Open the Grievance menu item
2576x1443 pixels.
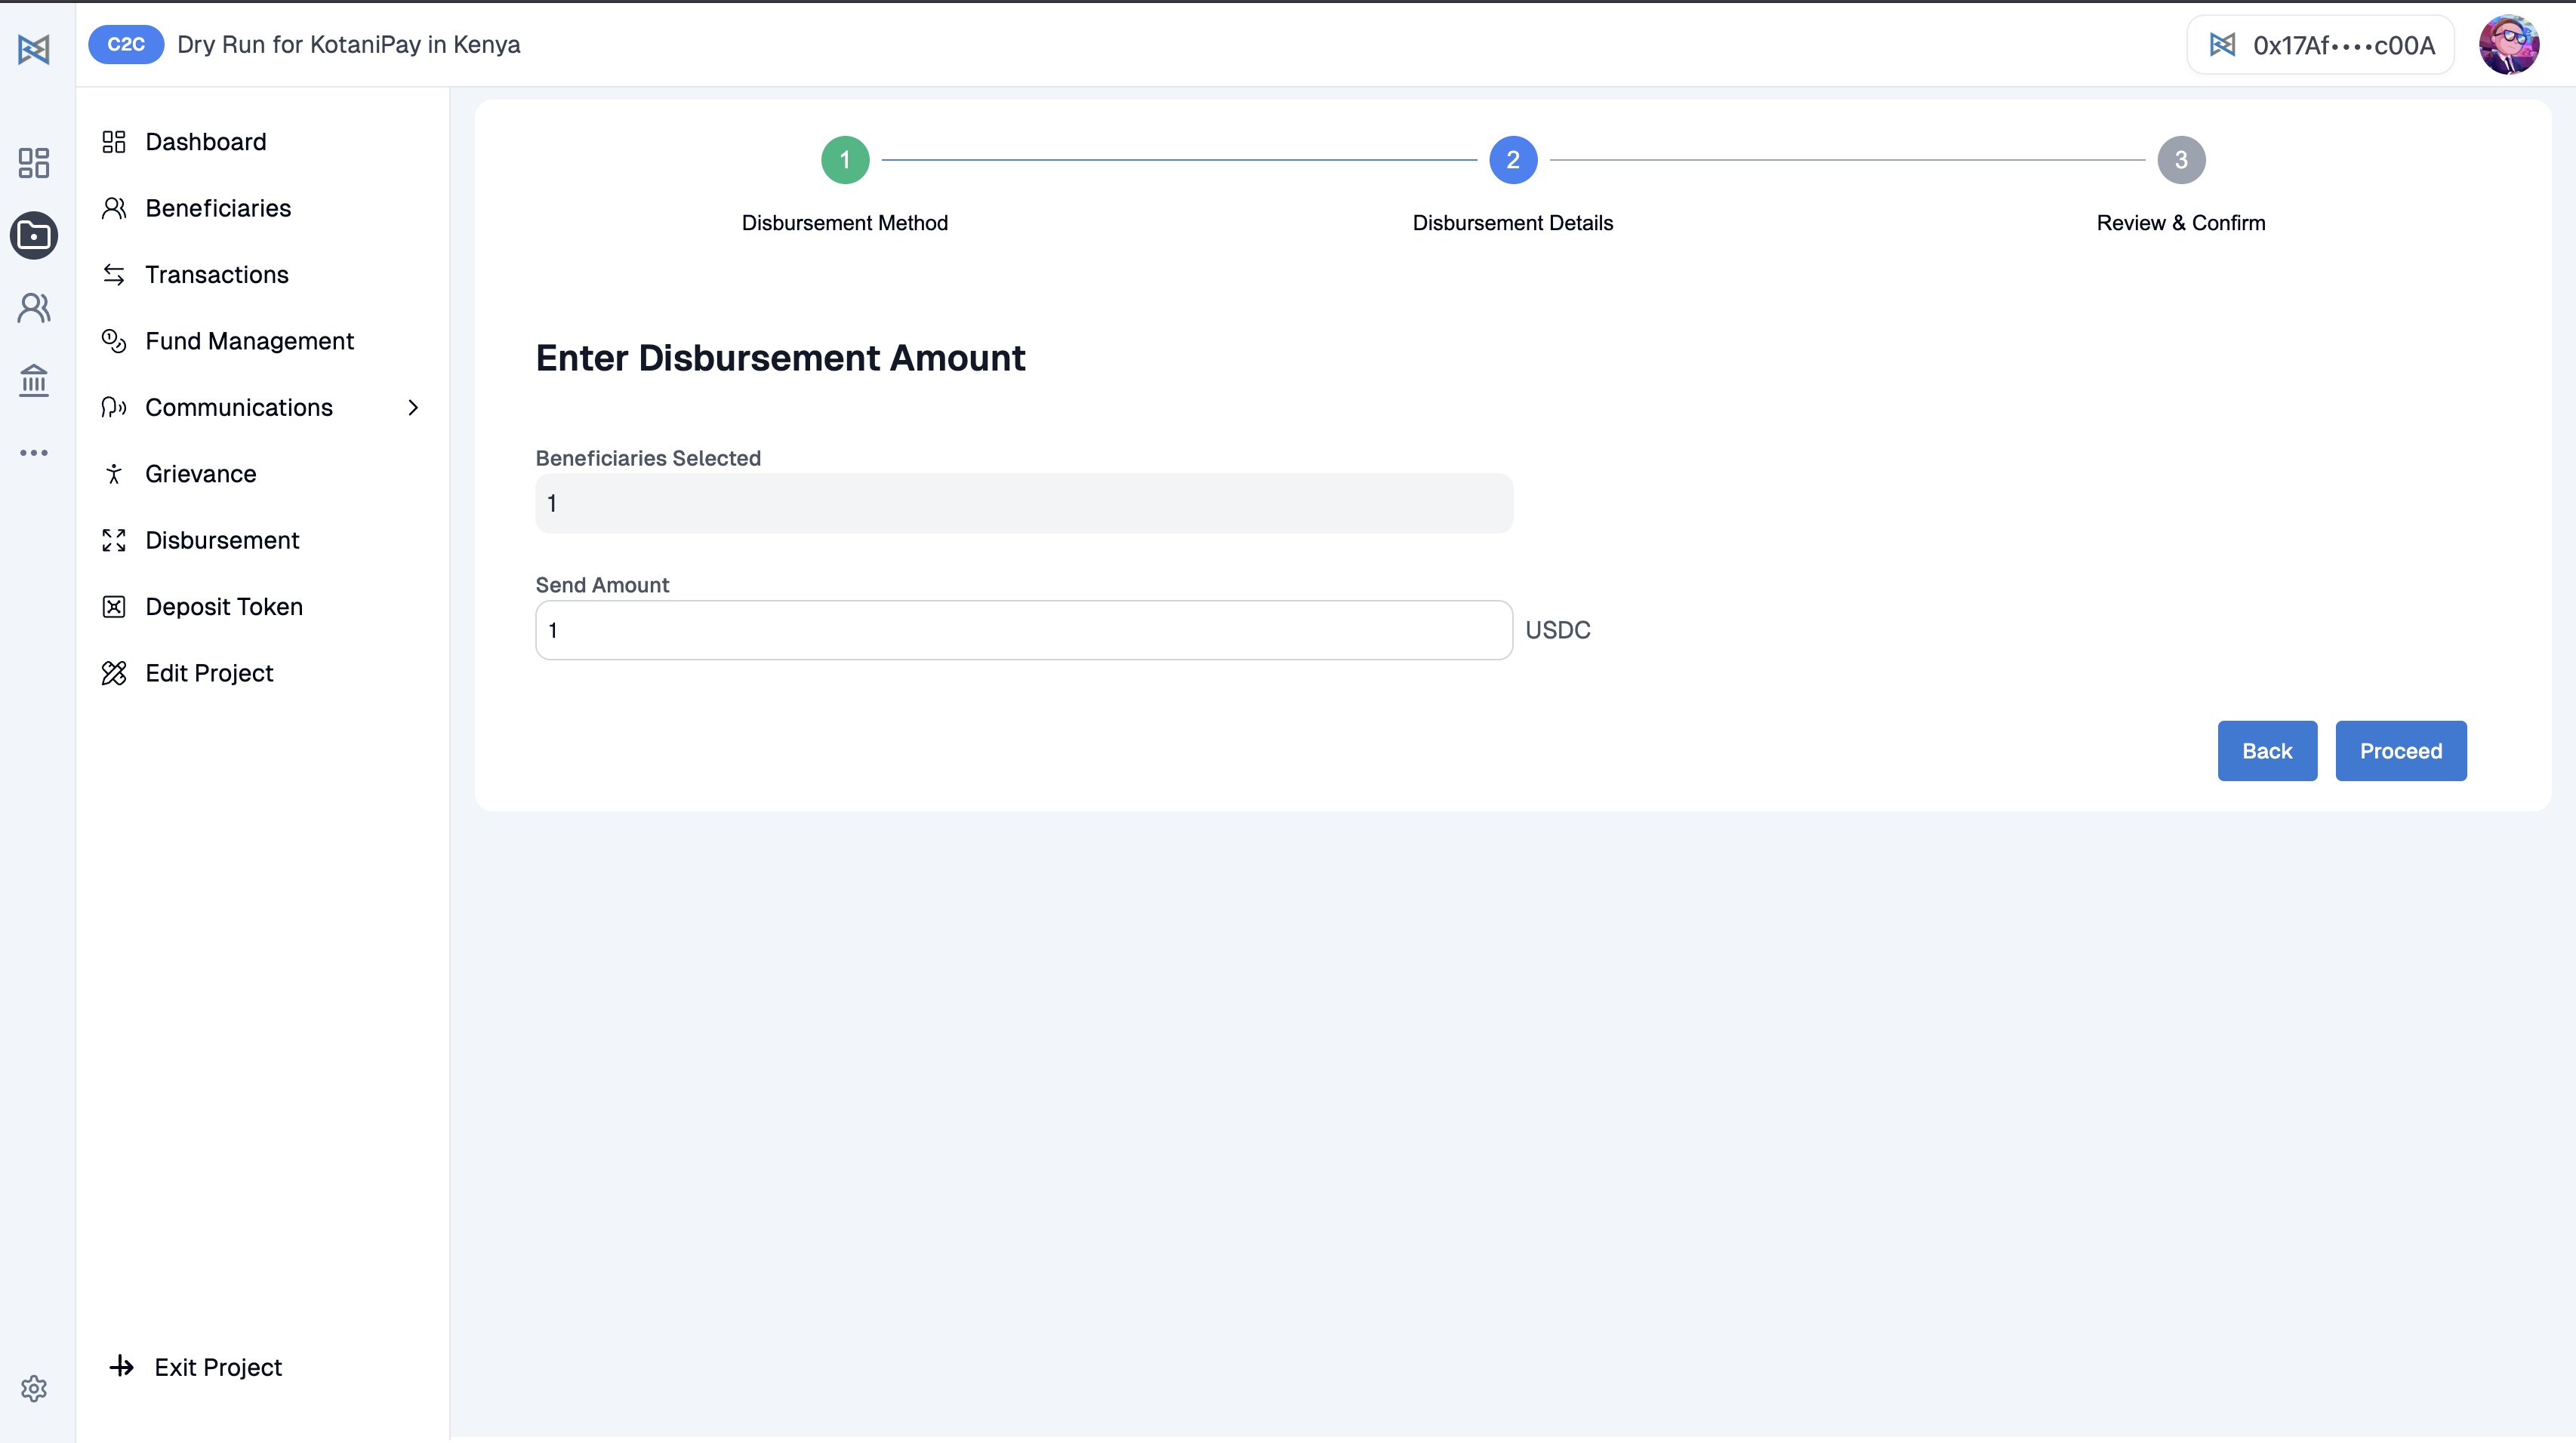tap(200, 474)
